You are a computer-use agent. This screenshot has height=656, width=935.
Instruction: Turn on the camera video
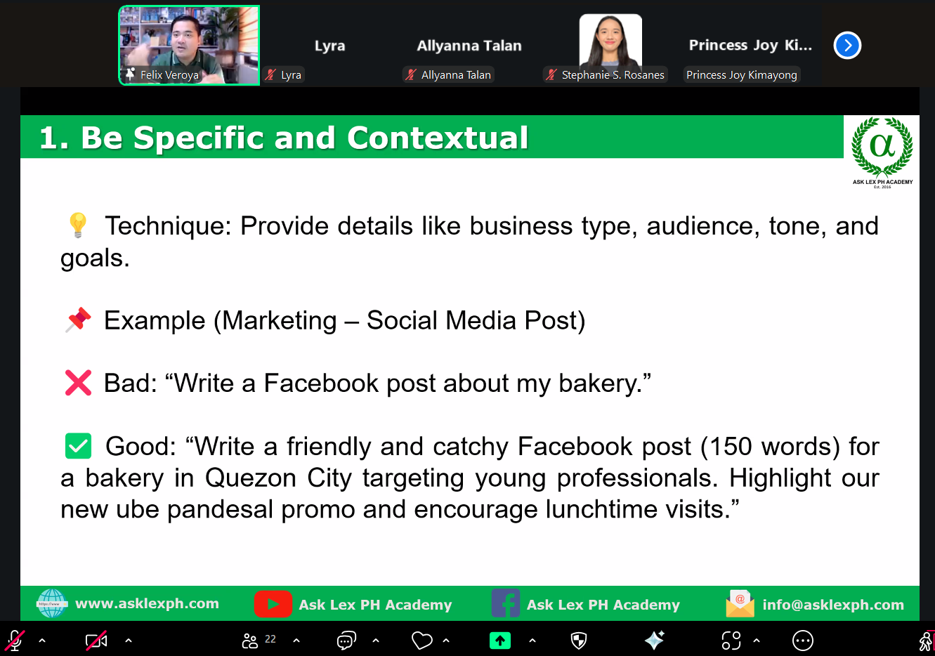click(x=96, y=641)
